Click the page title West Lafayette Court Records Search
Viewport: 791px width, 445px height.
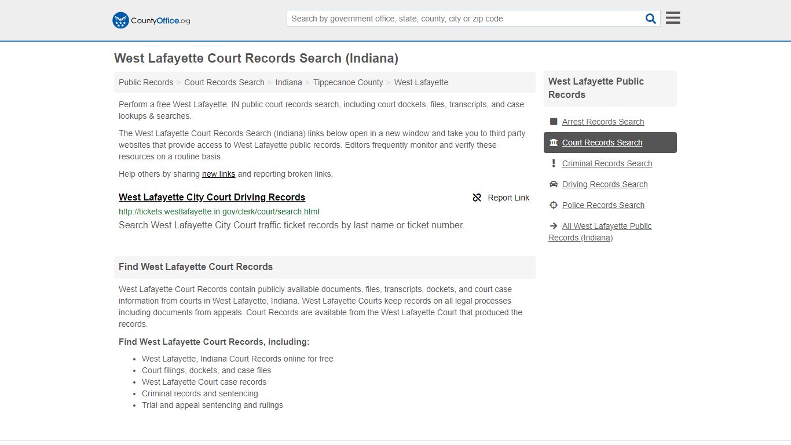(x=256, y=59)
